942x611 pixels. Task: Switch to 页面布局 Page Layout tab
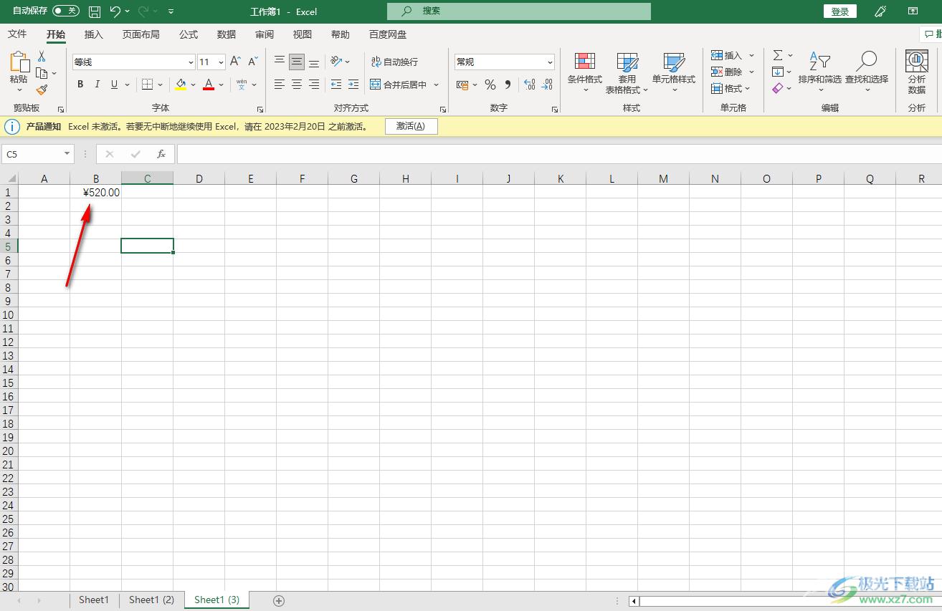pos(141,34)
